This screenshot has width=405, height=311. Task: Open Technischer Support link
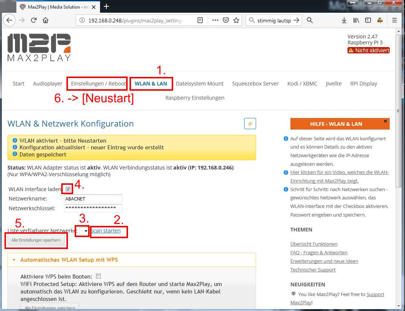click(x=313, y=270)
